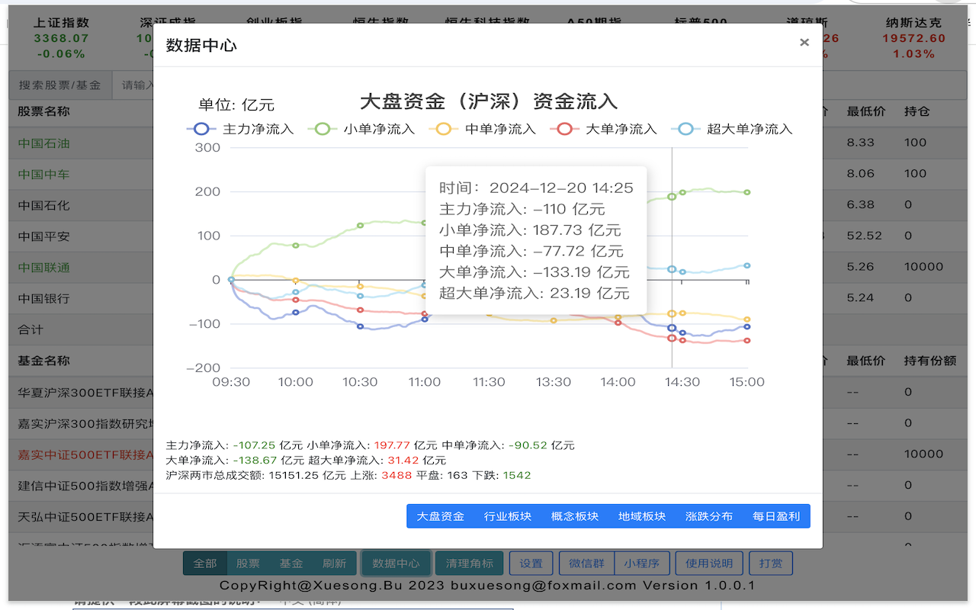Click the 数据中心 button
976x610 pixels.
[x=396, y=563]
